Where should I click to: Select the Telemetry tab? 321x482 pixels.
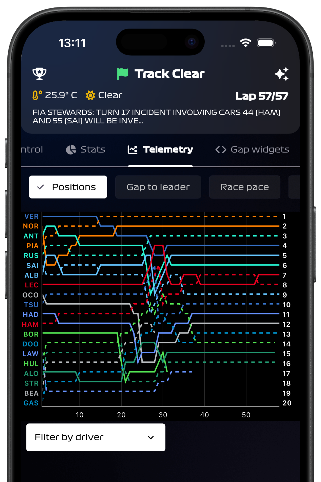pos(160,150)
